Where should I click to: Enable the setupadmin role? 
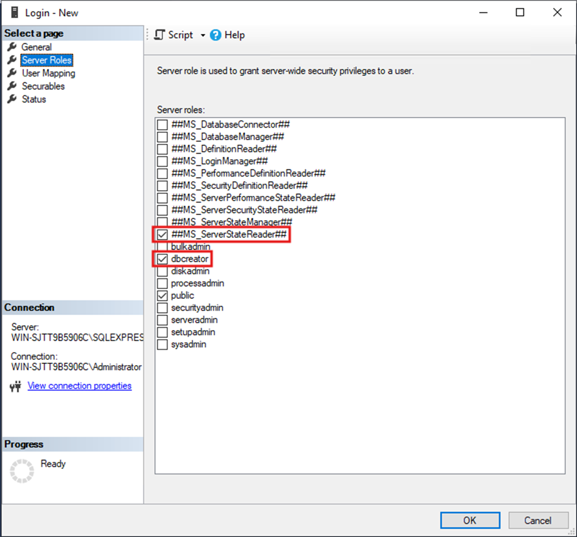162,332
